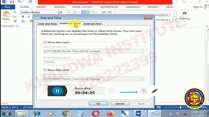Open Word Help question mark
Screen dimensions: 209x117
176,2
